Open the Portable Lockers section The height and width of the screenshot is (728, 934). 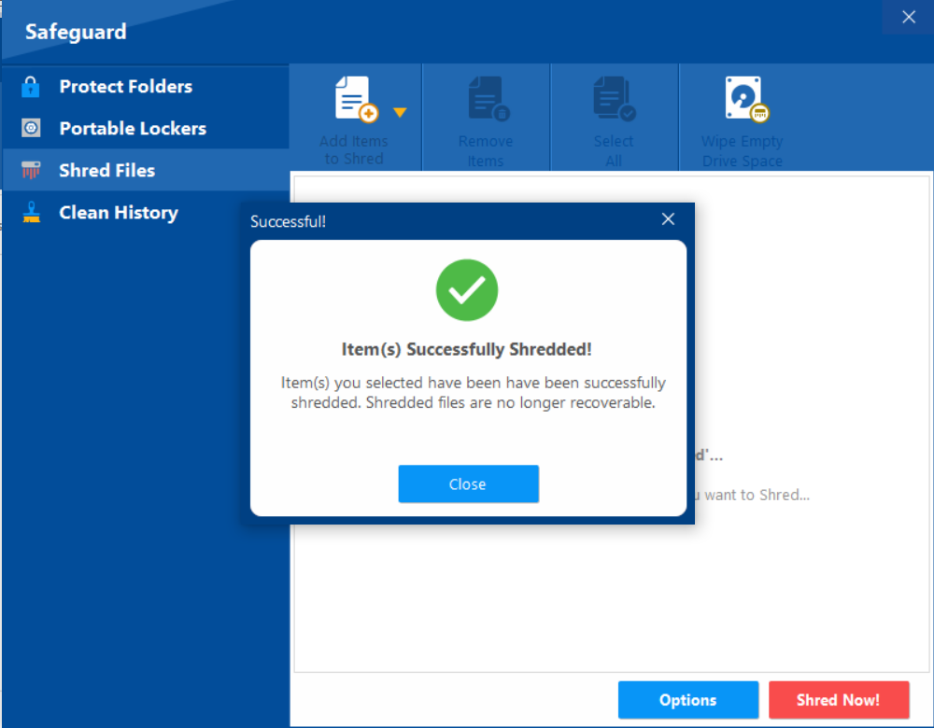[x=146, y=128]
